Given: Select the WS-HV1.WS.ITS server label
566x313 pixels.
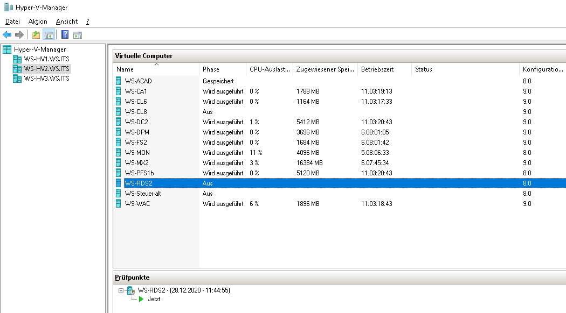Looking at the screenshot, I should pyautogui.click(x=47, y=59).
